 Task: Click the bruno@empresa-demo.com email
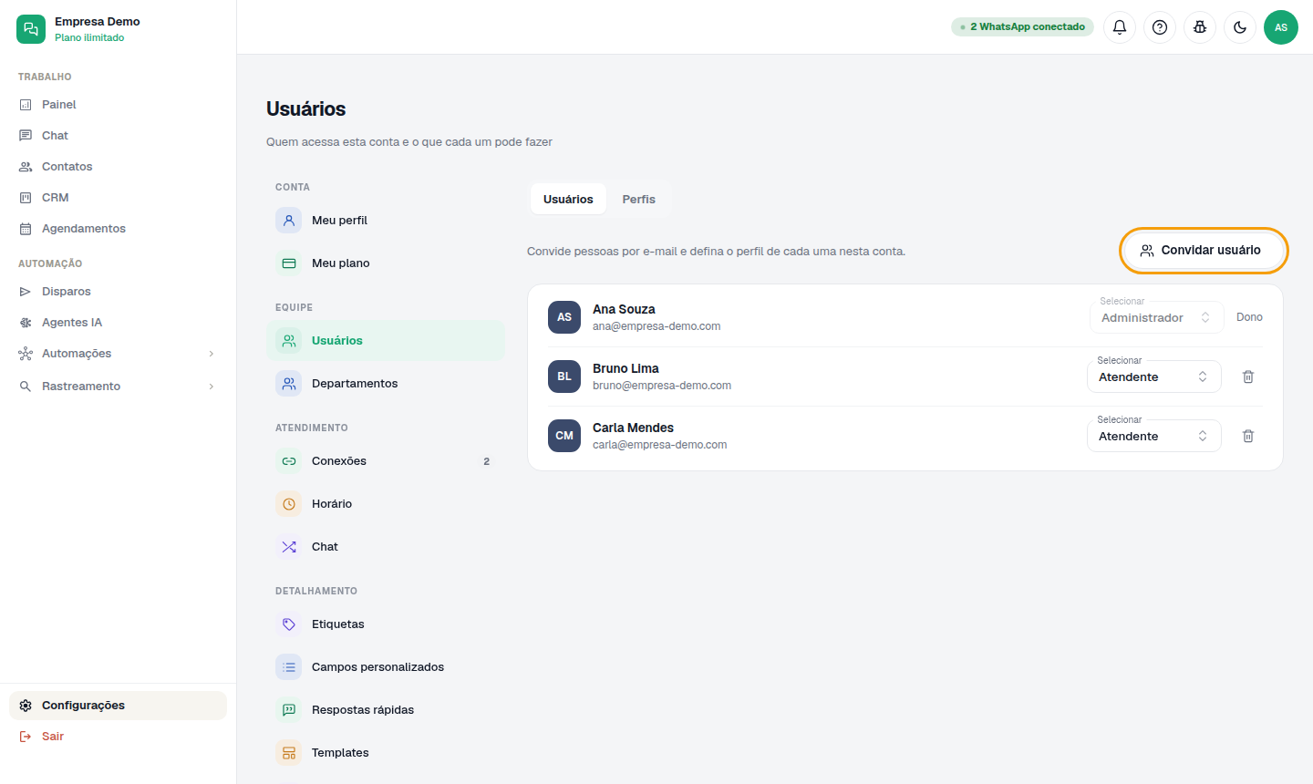click(x=662, y=386)
